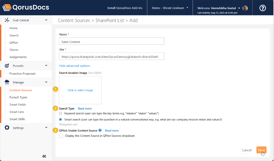This screenshot has width=274, height=161.
Task: Collapse the Hub Central section chevron
Action: [x=46, y=20]
